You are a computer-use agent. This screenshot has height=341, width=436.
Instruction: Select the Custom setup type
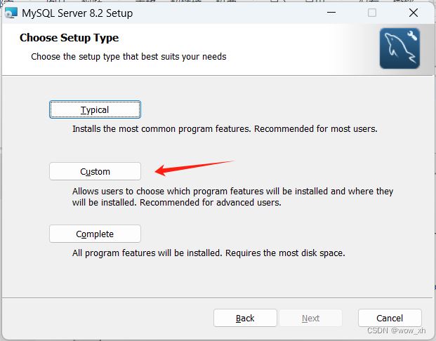[95, 171]
